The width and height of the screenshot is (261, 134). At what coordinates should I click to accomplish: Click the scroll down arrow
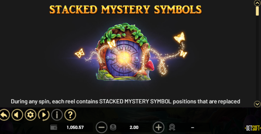tap(257, 104)
